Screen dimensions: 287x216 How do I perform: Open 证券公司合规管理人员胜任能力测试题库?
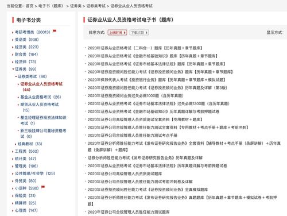[x=129, y=212]
